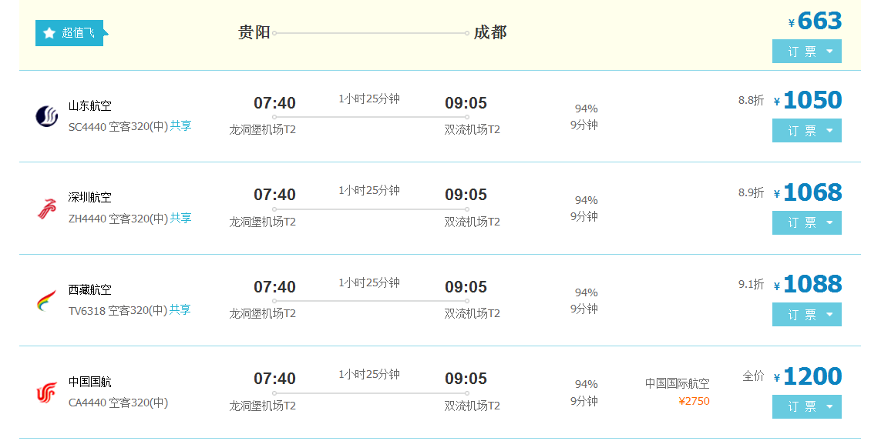
Task: Click the ¥1050 price
Action: [x=808, y=100]
